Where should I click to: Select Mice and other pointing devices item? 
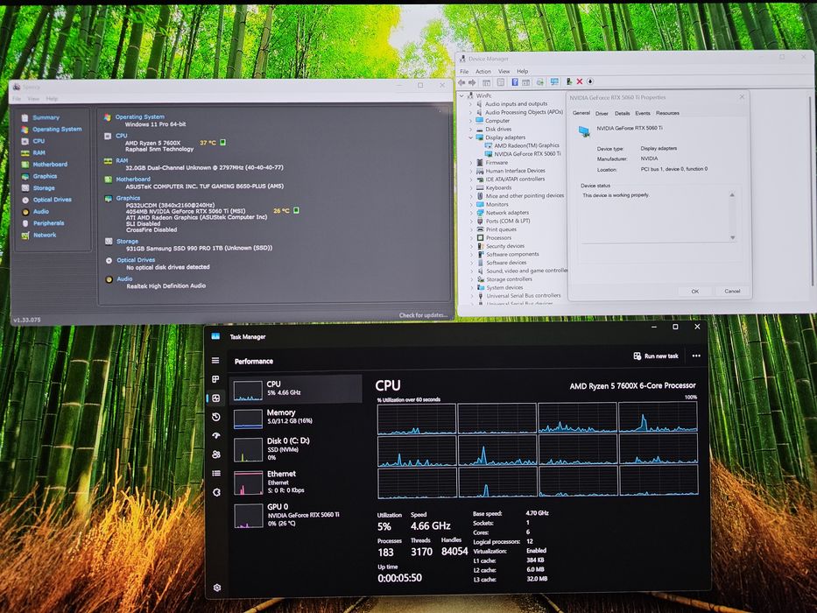pyautogui.click(x=525, y=196)
